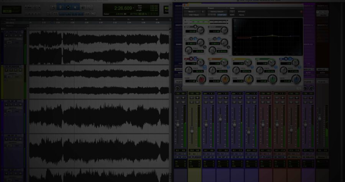Click the HPF frequency knob reading 20.0 Hz
This screenshot has width=345, height=182.
pyautogui.click(x=189, y=51)
